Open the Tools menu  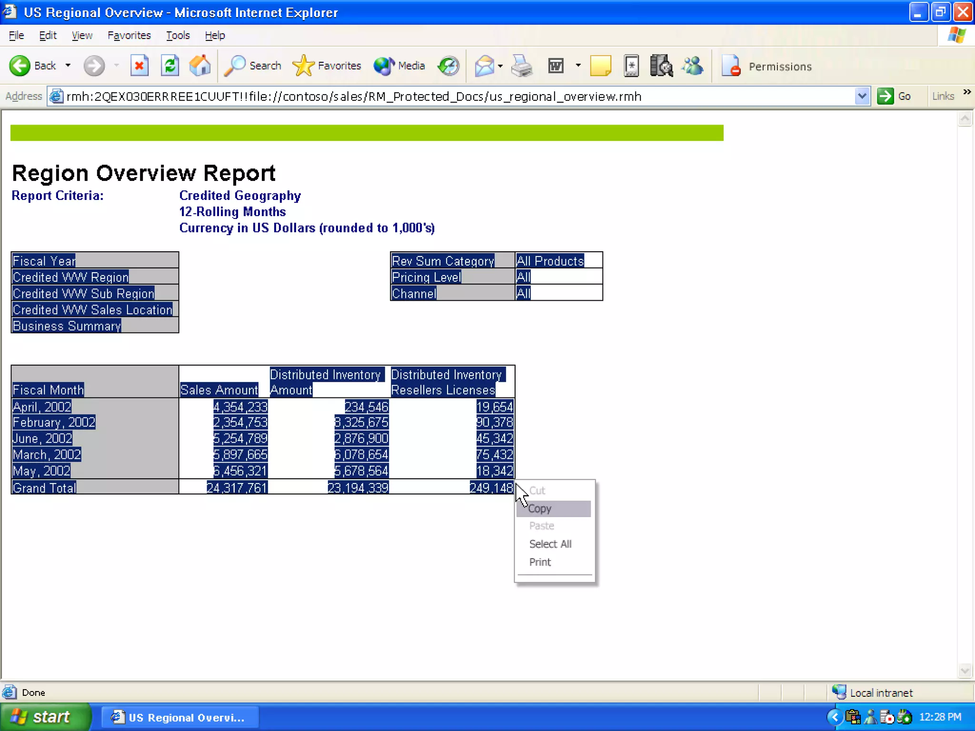178,36
